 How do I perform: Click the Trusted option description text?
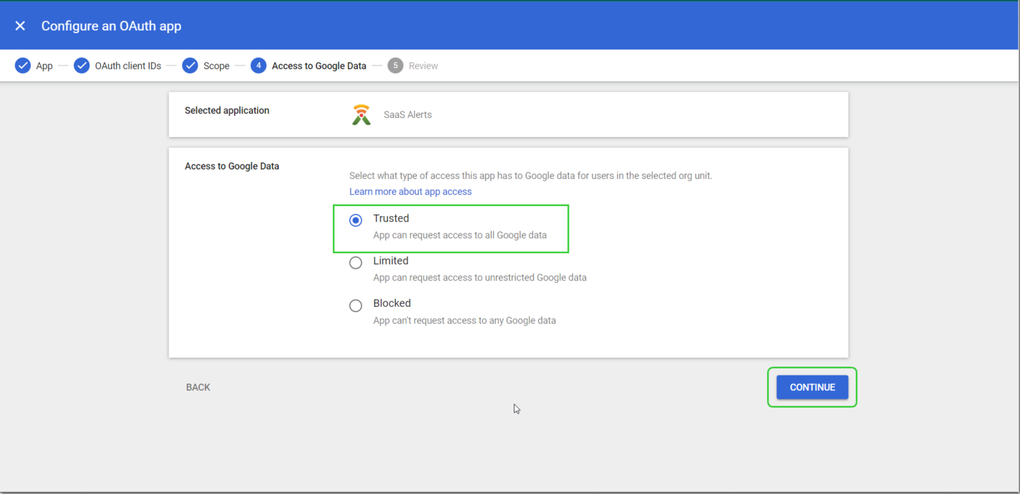pos(460,235)
